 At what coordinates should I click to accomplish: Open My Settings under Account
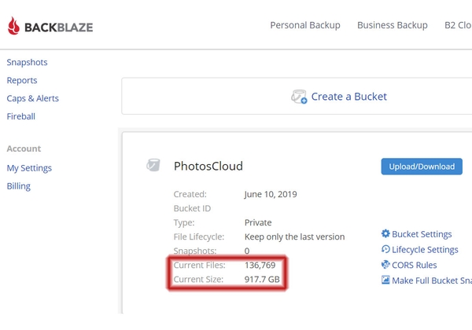[x=29, y=168]
